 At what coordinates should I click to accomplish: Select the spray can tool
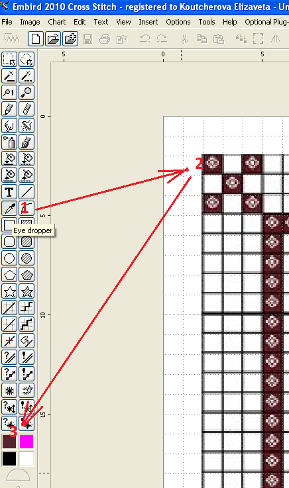[9, 142]
